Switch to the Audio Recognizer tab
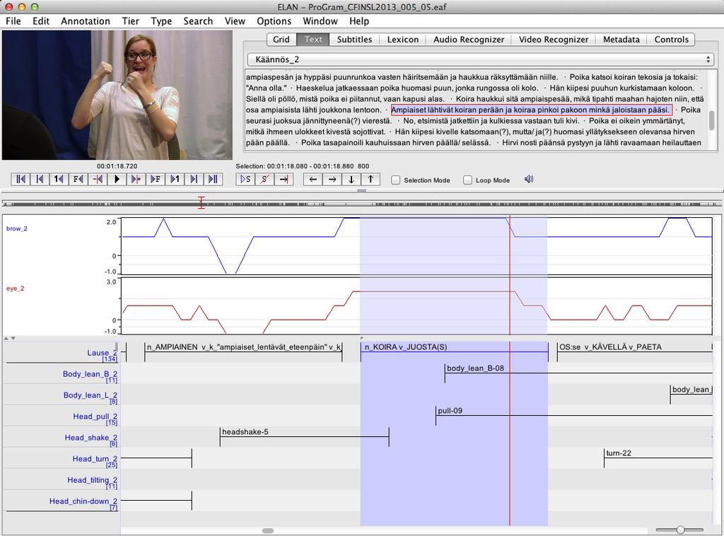Viewport: 724px width, 536px height. [x=469, y=39]
